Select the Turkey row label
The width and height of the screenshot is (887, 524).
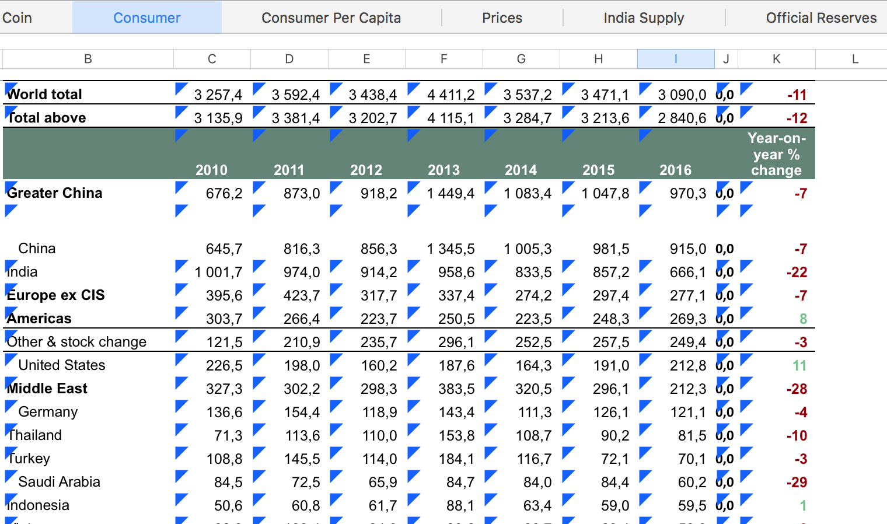click(x=29, y=459)
